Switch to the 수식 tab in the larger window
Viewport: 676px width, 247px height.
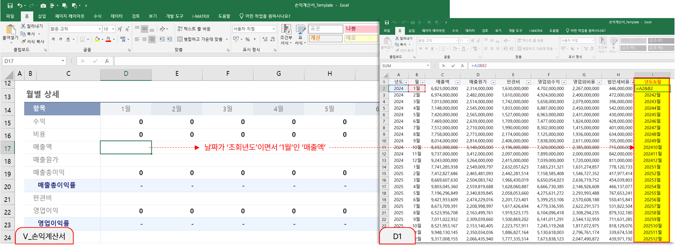98,16
